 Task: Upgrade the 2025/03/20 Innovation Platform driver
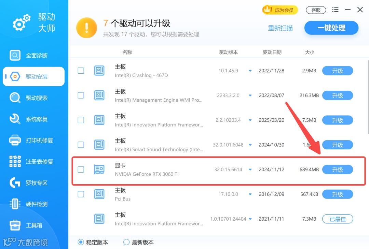[x=338, y=120]
